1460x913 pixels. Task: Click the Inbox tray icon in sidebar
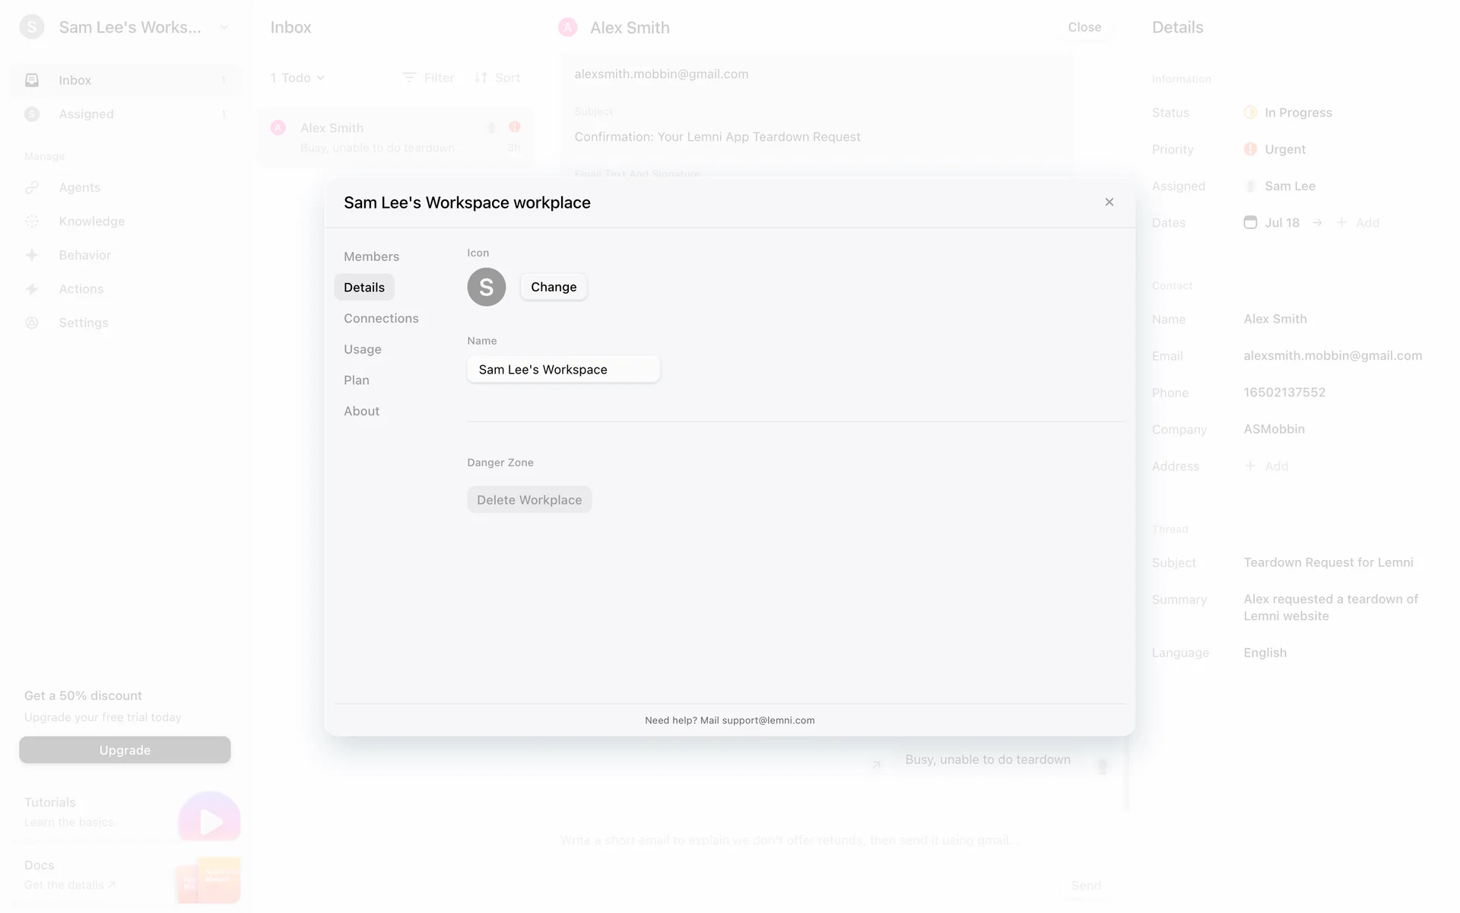[x=32, y=80]
